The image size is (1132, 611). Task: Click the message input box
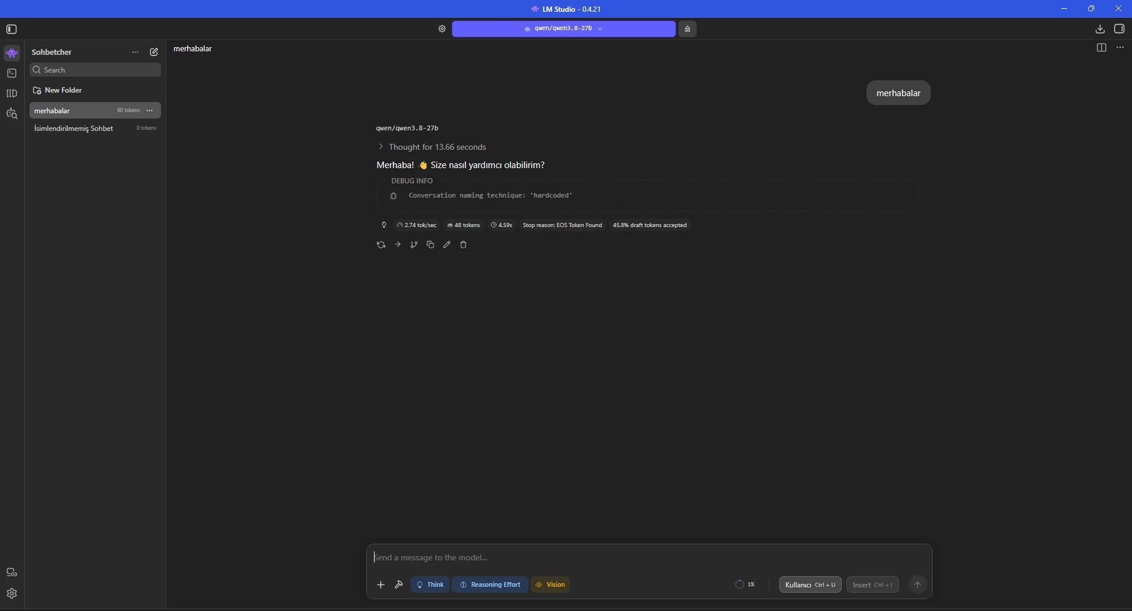pyautogui.click(x=649, y=558)
